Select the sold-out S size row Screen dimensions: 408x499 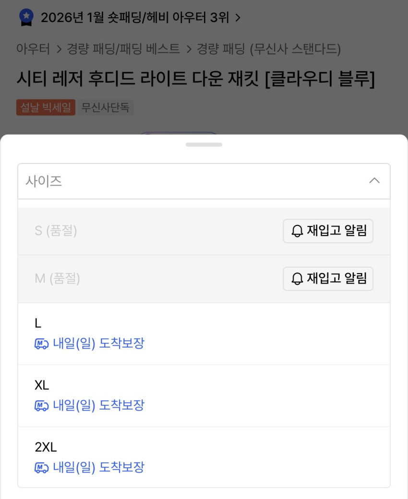pos(144,231)
